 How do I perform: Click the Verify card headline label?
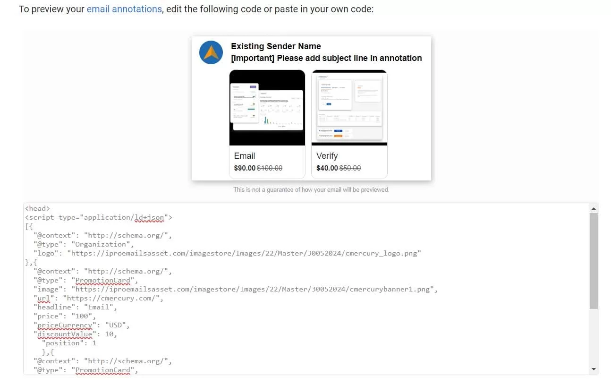click(x=327, y=156)
